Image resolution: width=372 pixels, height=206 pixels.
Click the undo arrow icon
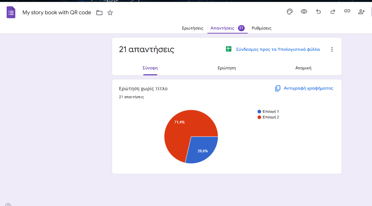pyautogui.click(x=318, y=12)
